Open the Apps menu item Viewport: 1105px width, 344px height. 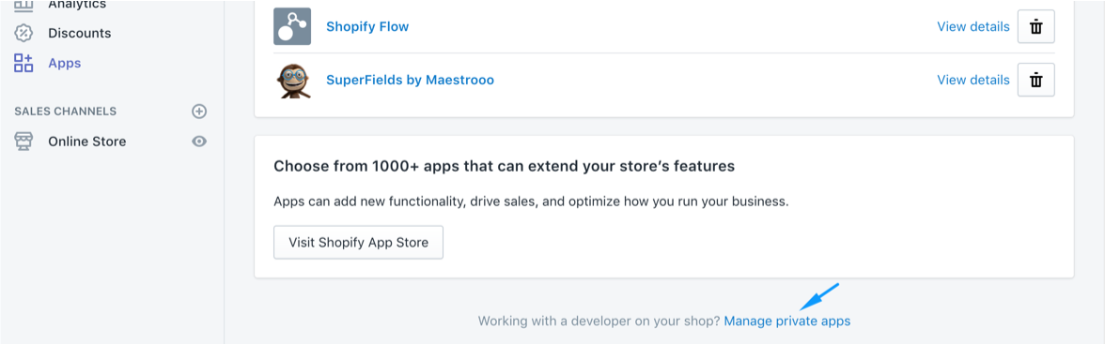pos(64,64)
